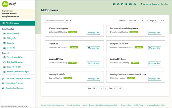Open Contacts bulk view
This screenshot has width=172, height=108.
pyautogui.click(x=11, y=48)
